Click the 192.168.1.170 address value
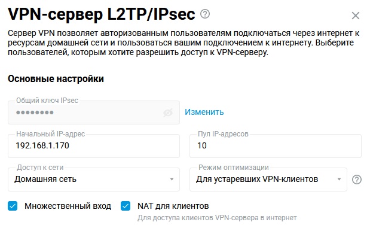The width and height of the screenshot is (367, 225). 42,145
